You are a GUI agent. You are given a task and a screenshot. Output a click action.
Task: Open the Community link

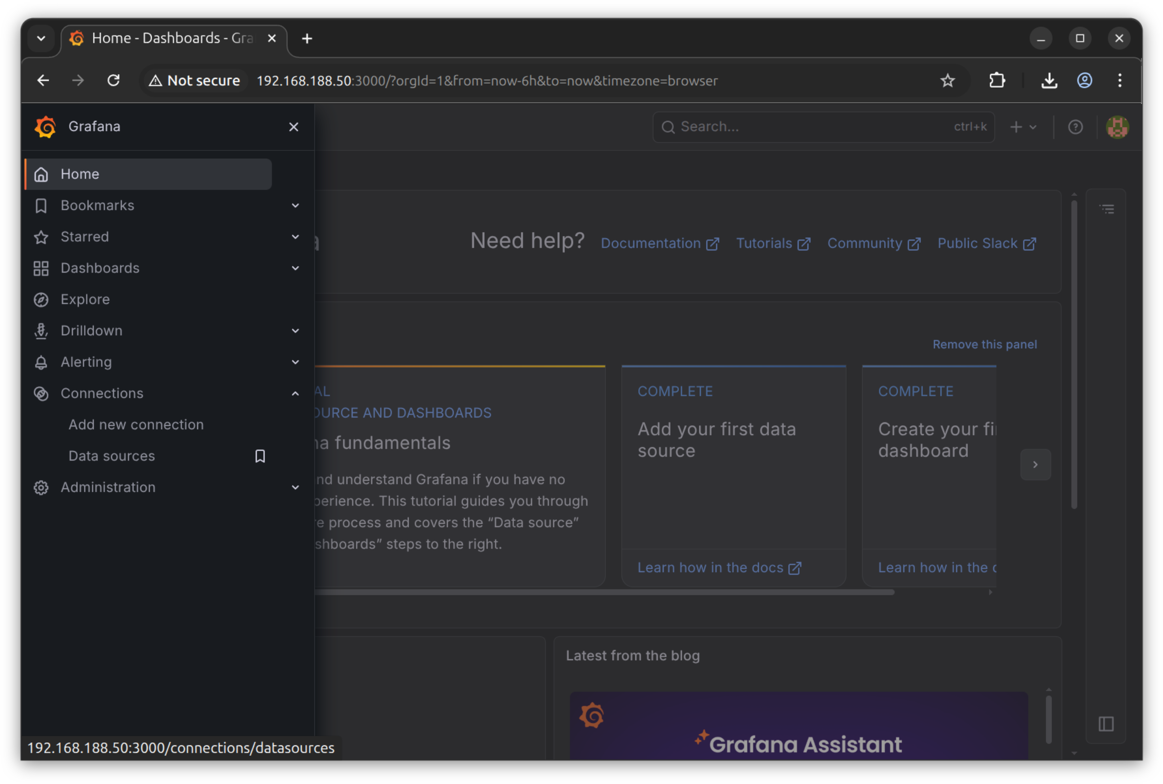873,244
